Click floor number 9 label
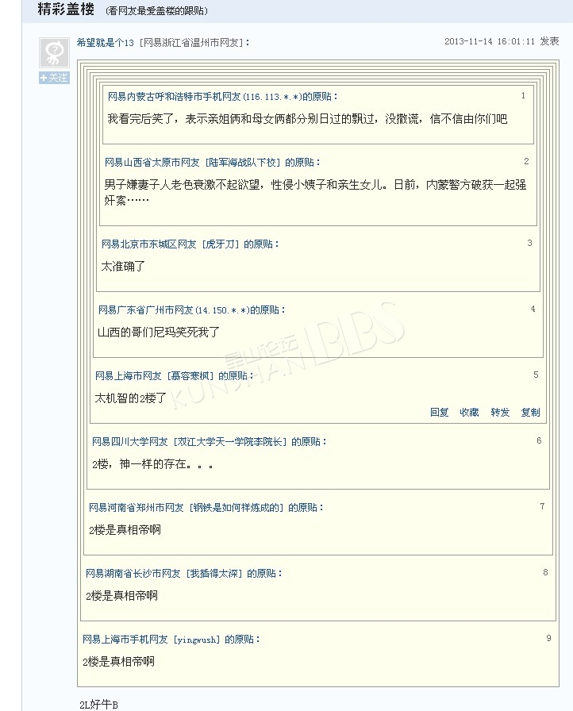This screenshot has height=711, width=573. point(548,638)
